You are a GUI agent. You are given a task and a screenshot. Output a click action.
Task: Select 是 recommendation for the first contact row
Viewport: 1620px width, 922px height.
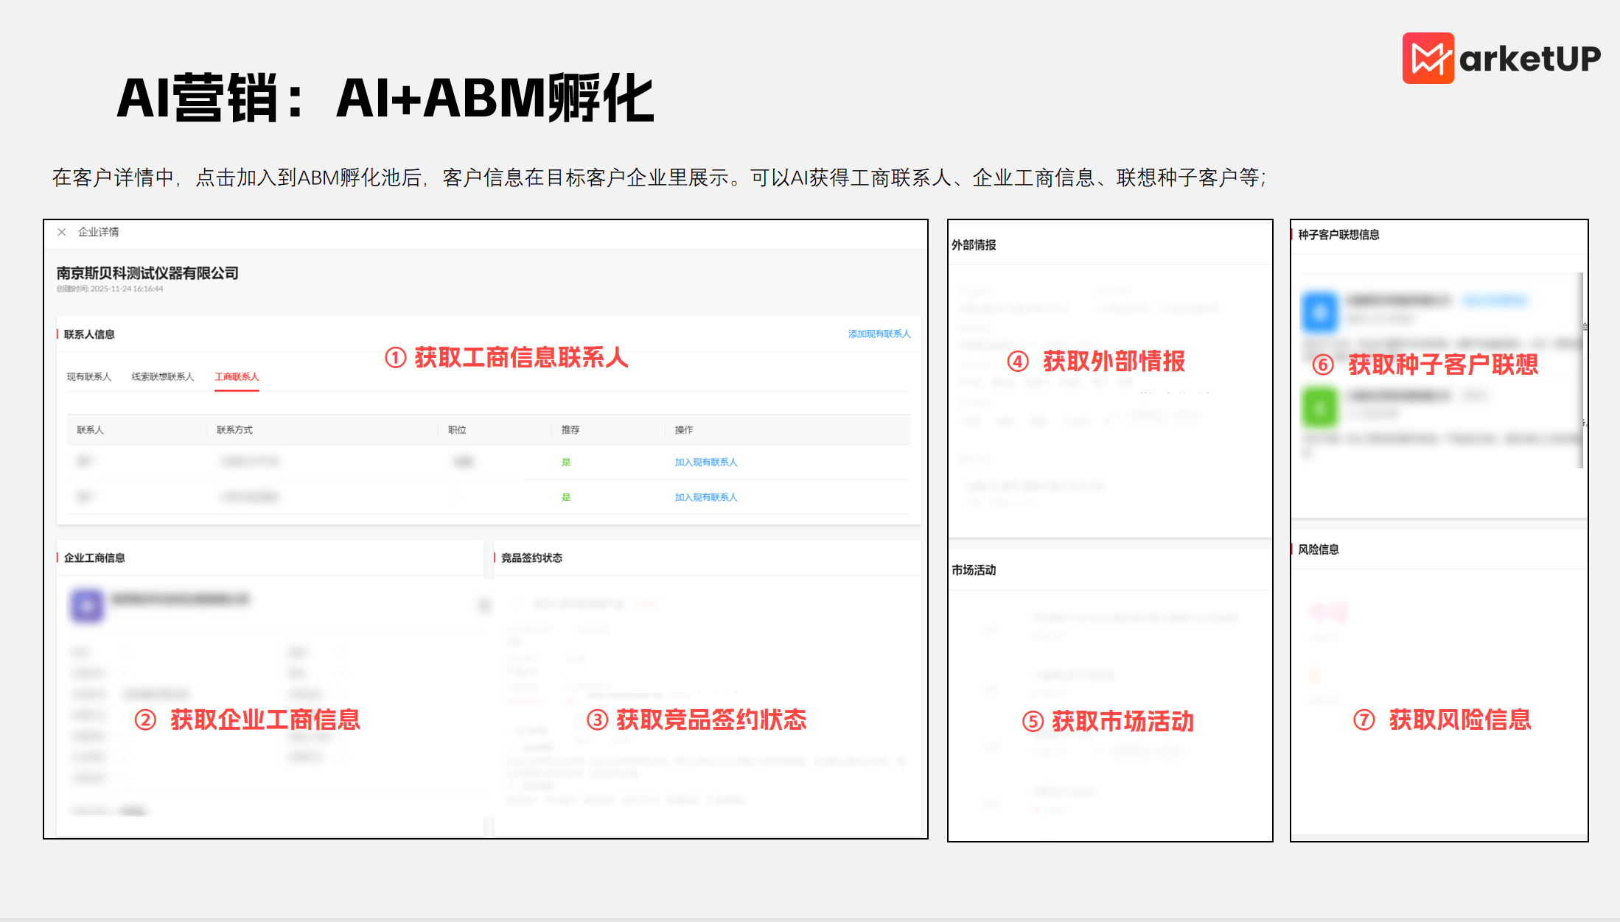(x=566, y=462)
